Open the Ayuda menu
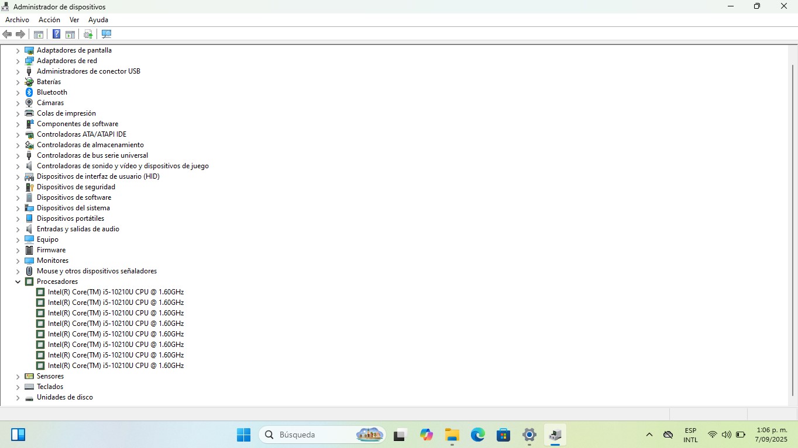 click(98, 20)
